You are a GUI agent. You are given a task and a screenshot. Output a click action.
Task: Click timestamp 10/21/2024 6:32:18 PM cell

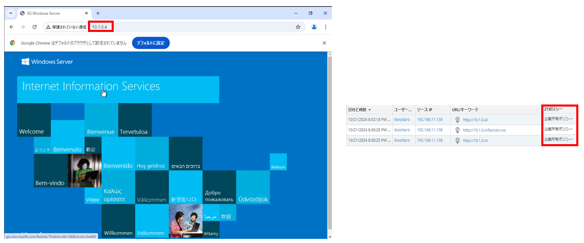point(369,119)
